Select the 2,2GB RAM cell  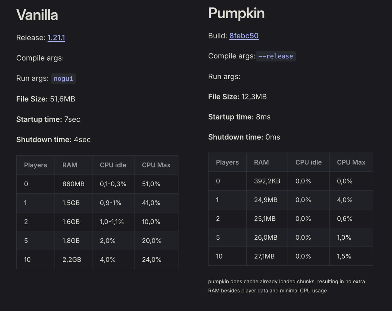(72, 259)
